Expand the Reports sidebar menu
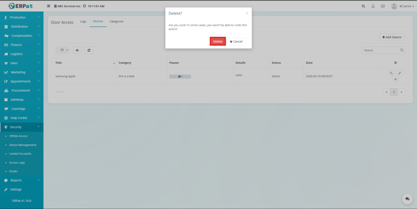The height and width of the screenshot is (209, 417). (x=22, y=180)
